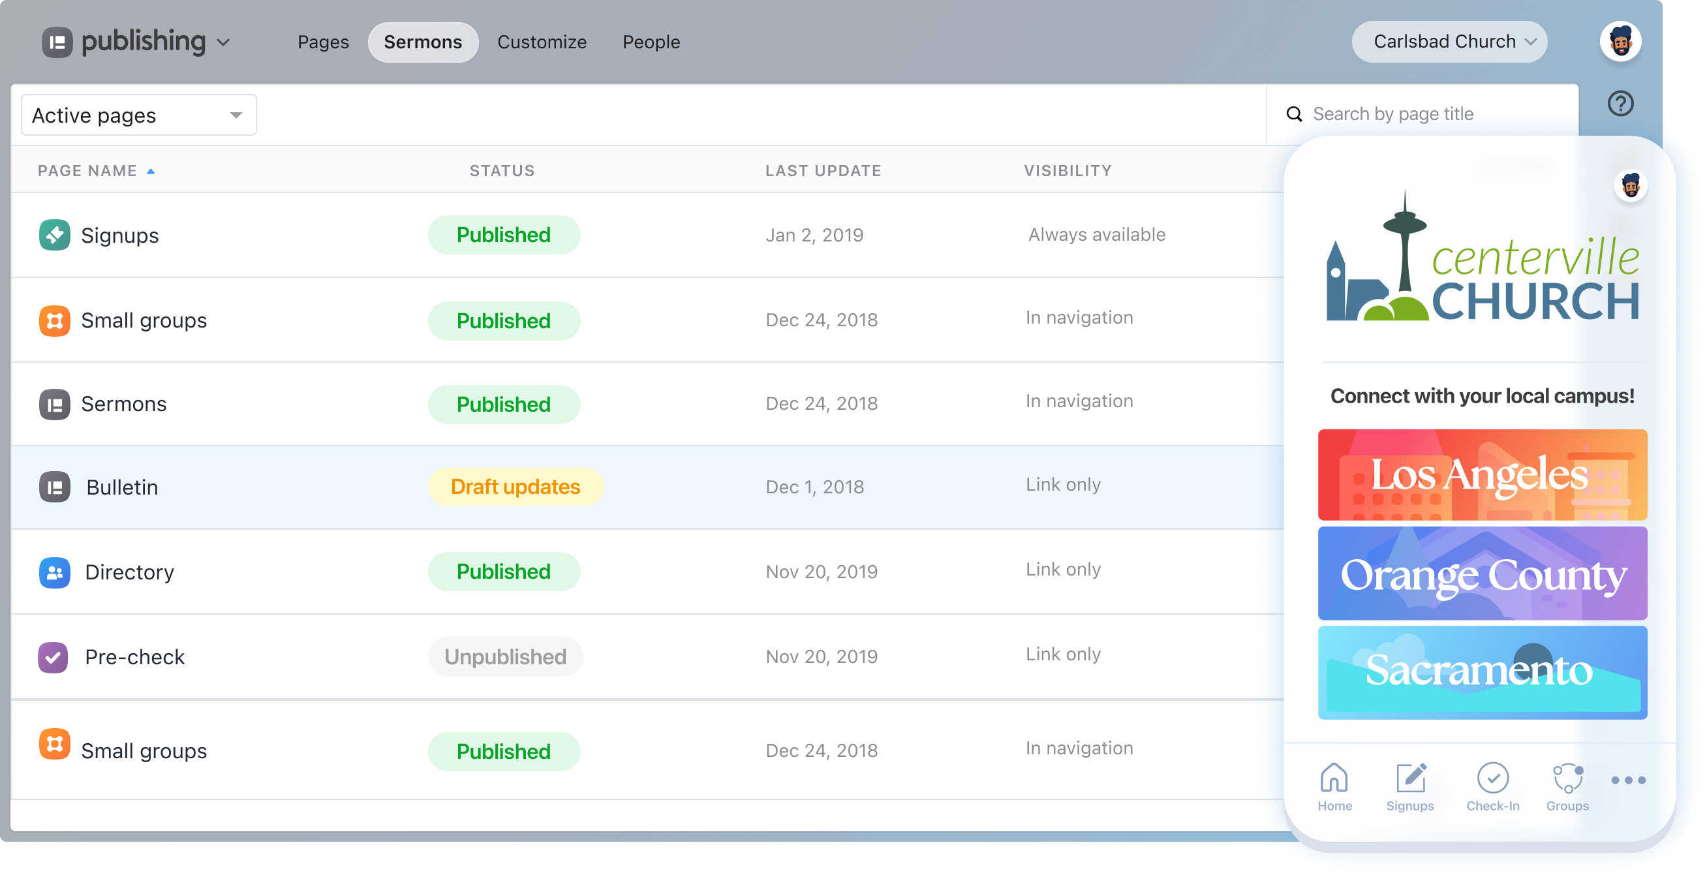Sort by the PAGE NAME column header
Viewport: 1707px width, 875px height.
click(x=87, y=170)
